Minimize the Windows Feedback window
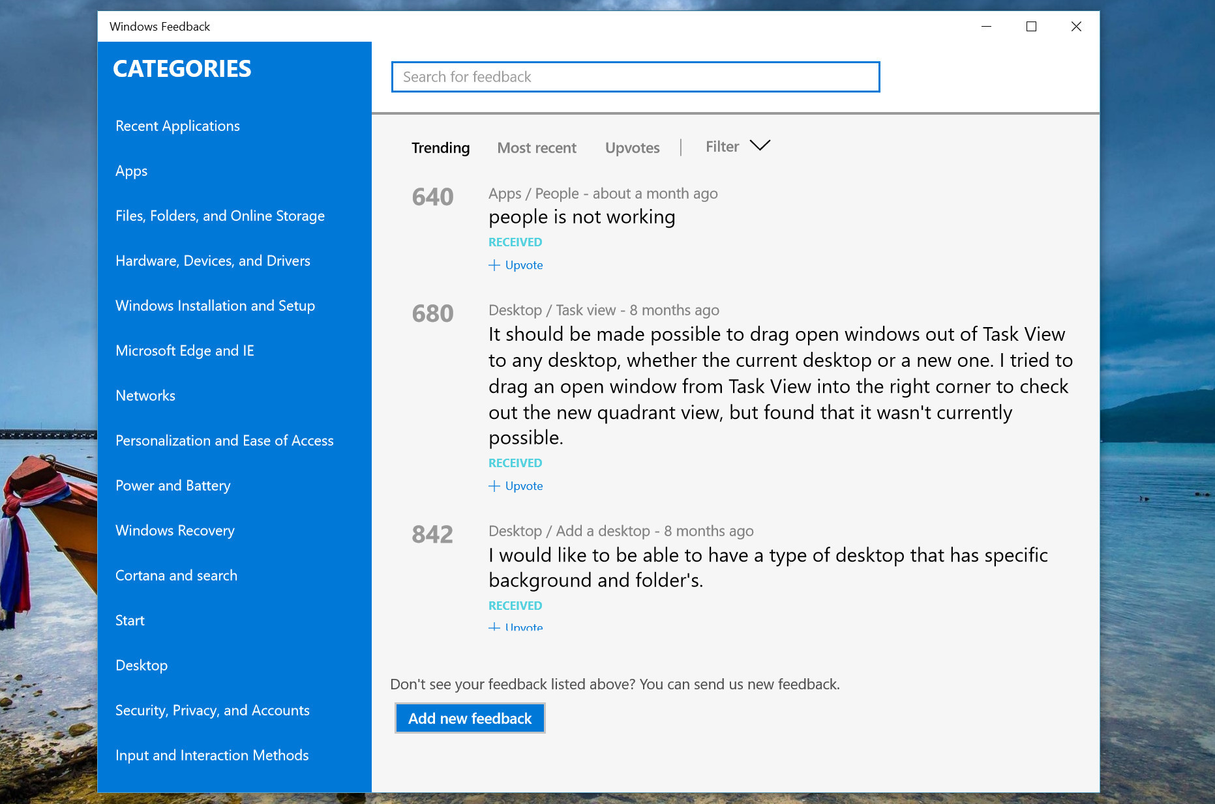The height and width of the screenshot is (804, 1215). (986, 27)
